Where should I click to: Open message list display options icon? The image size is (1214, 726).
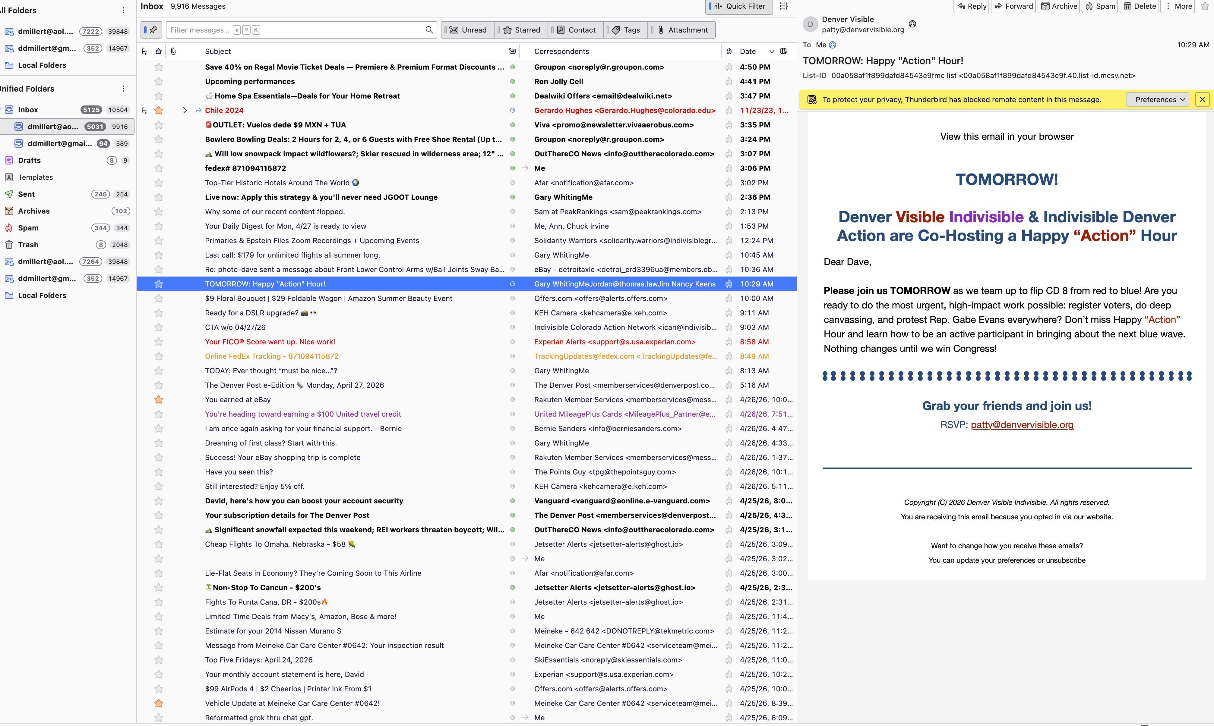784,6
